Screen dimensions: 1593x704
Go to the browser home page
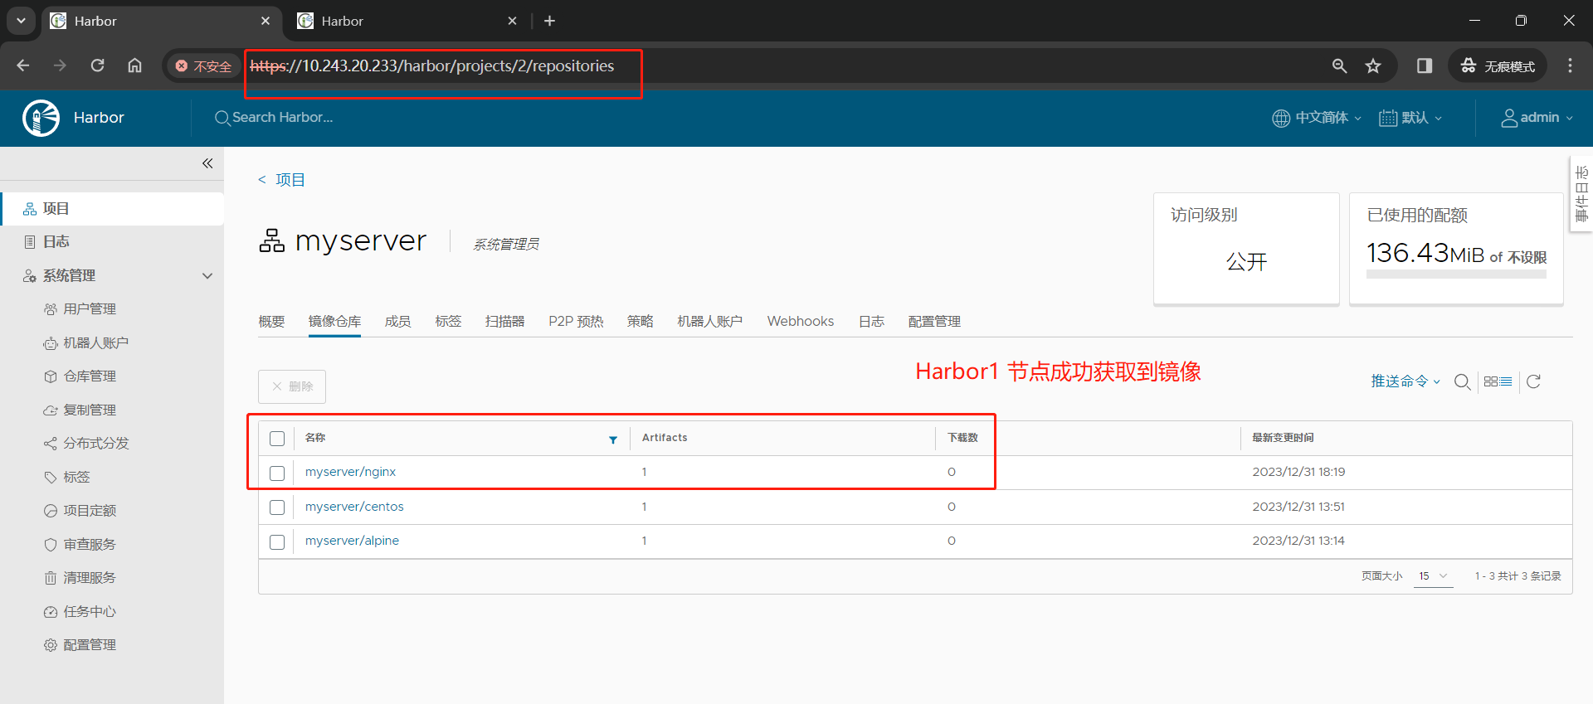[x=134, y=66]
